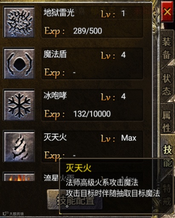The width and height of the screenshot is (175, 218).
Task: Select the 地狱雷光 skill info row
Action: (92, 22)
